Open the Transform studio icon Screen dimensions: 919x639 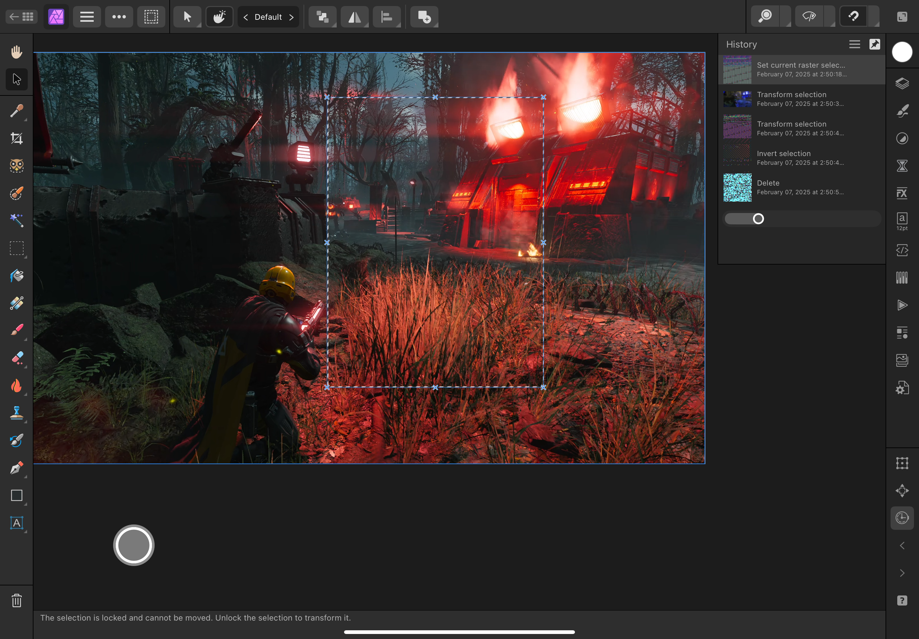tap(902, 463)
